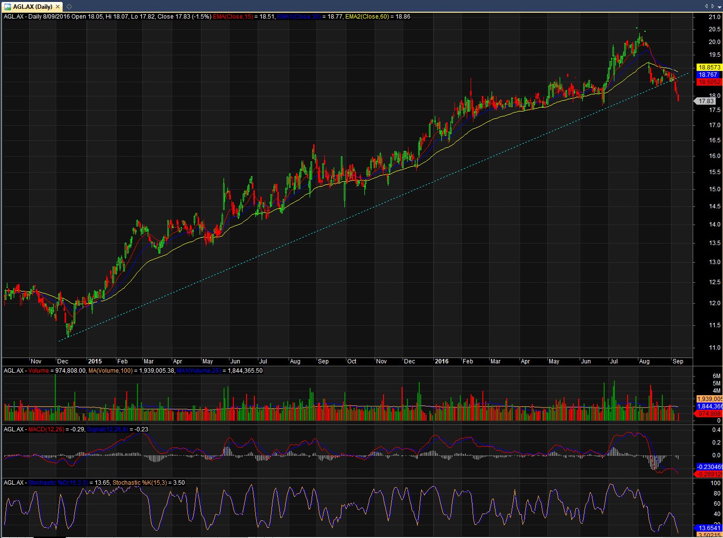Click the red 18.5052 price axis tag
Image resolution: width=723 pixels, height=538 pixels.
[x=709, y=82]
